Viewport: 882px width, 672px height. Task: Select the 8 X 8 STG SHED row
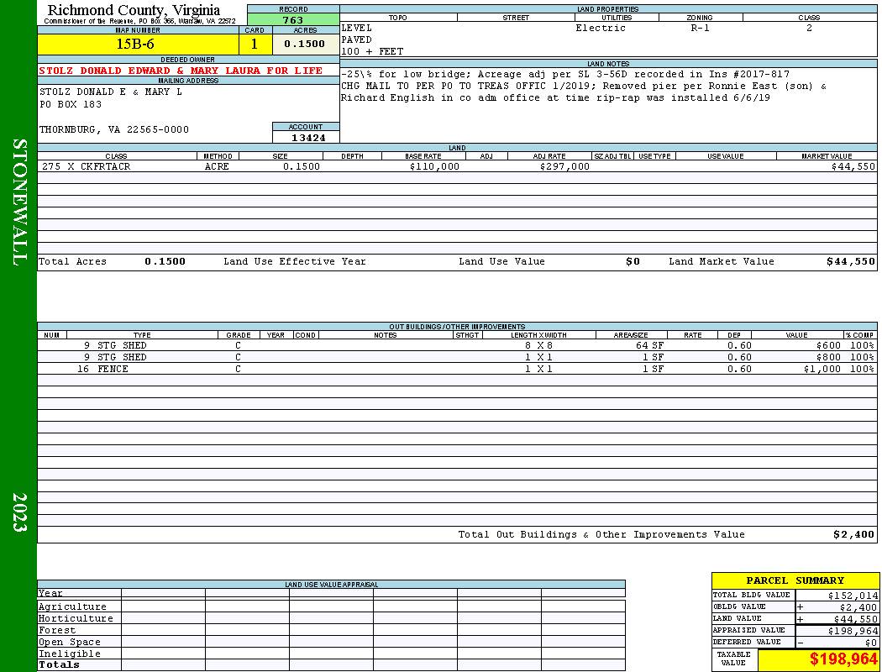(457, 345)
